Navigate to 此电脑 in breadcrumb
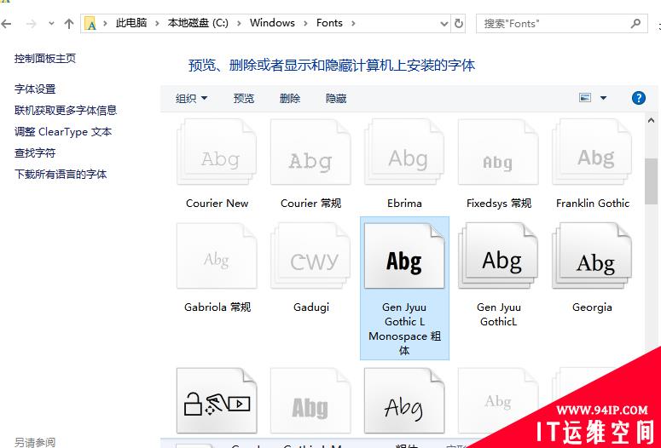The height and width of the screenshot is (448, 661). coord(131,23)
